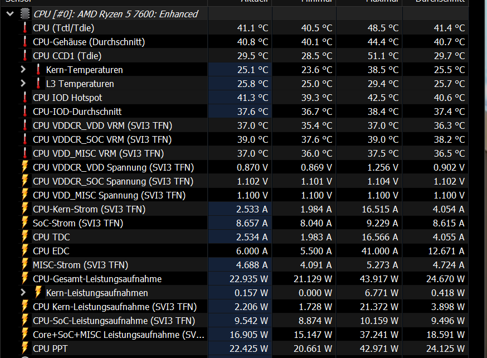The height and width of the screenshot is (358, 487).
Task: Collapse the CPU [#0] AMD Ryzen 5 7600 group
Action: 10,14
